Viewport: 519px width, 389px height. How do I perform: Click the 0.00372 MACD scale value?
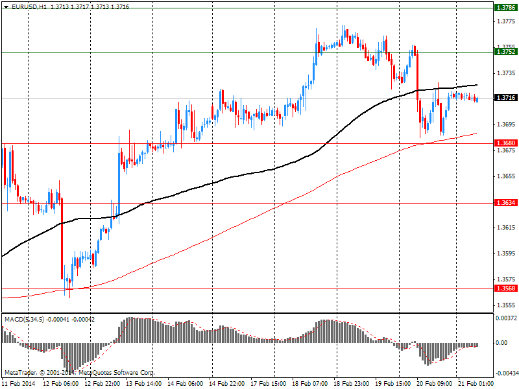(506, 318)
